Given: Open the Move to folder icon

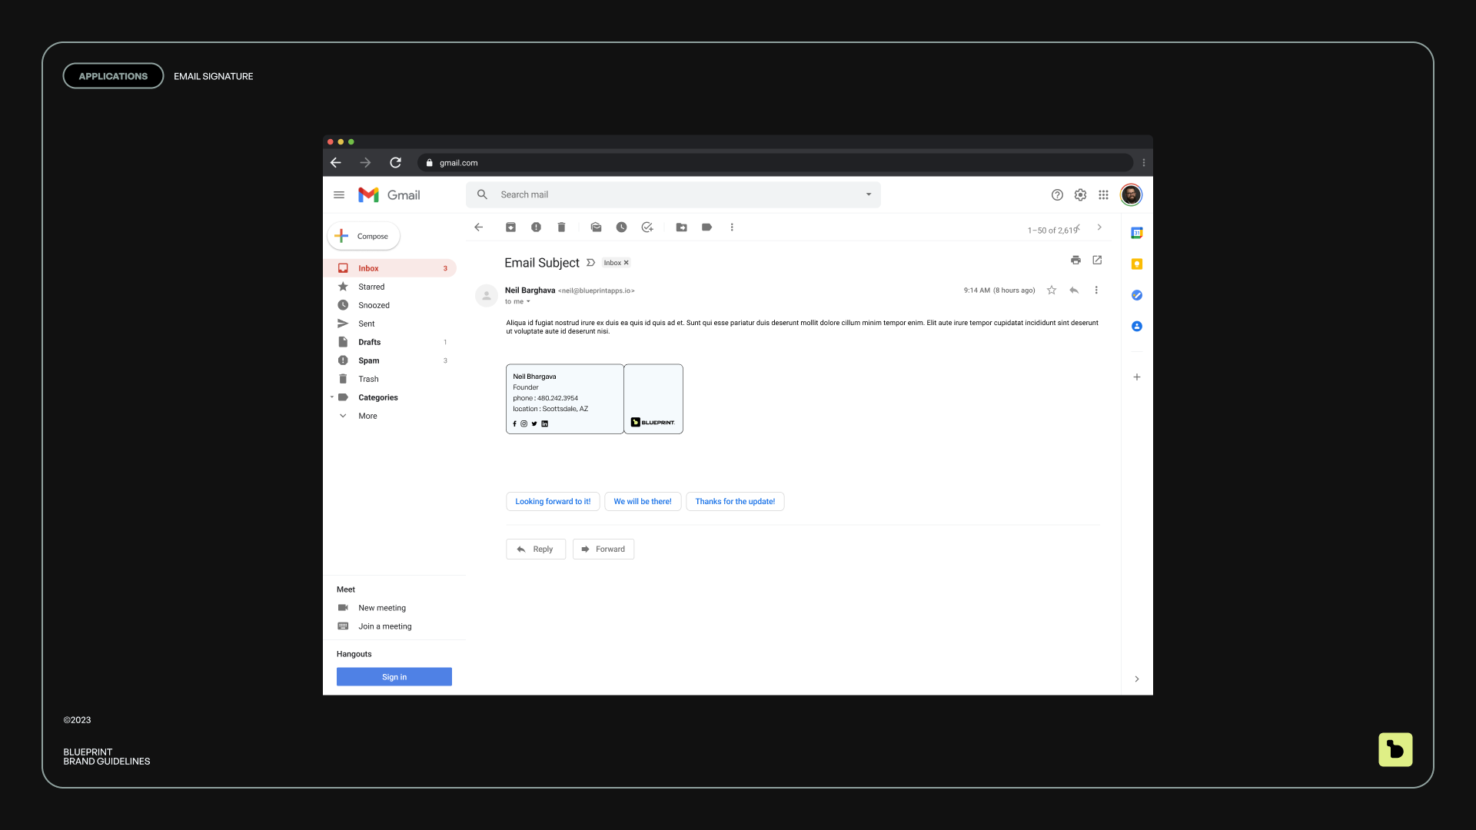Looking at the screenshot, I should (x=681, y=227).
